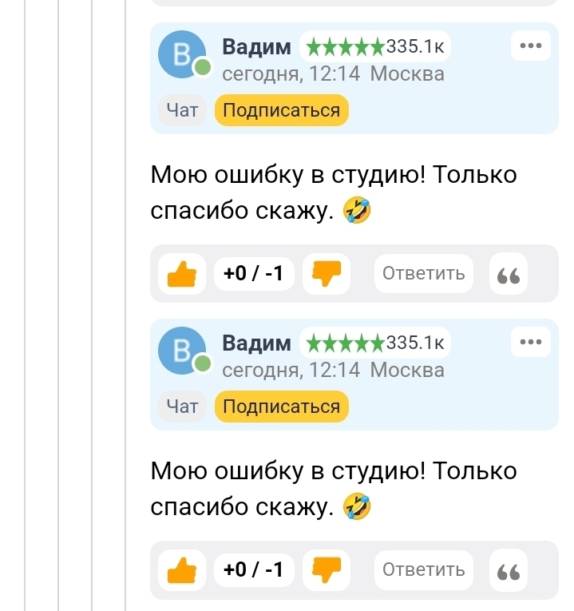
Task: Like the first comment with thumbs up
Action: tap(182, 274)
